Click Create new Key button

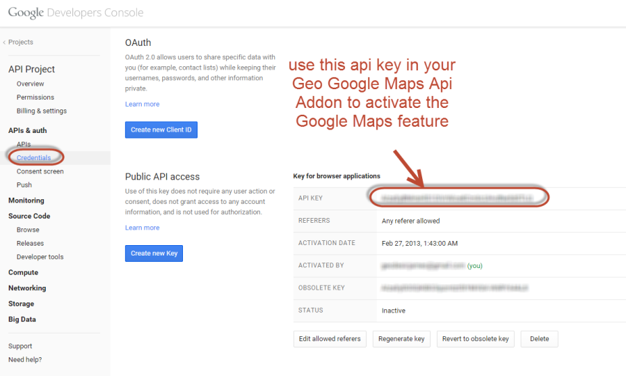[x=154, y=253]
